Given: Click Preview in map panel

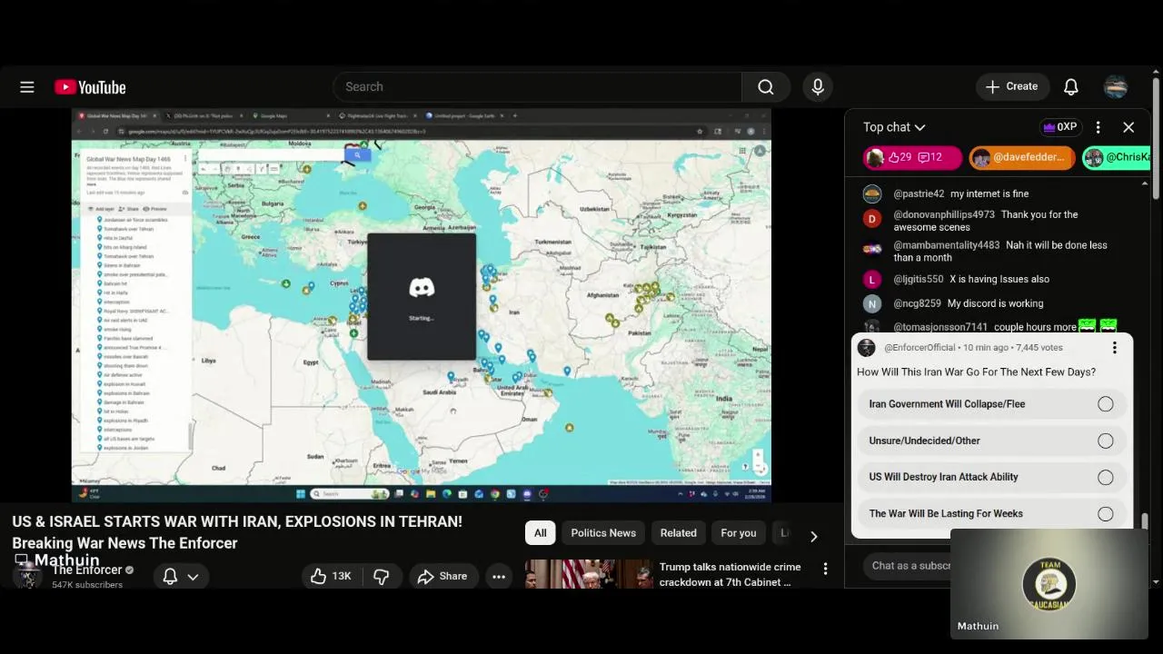Looking at the screenshot, I should [155, 209].
